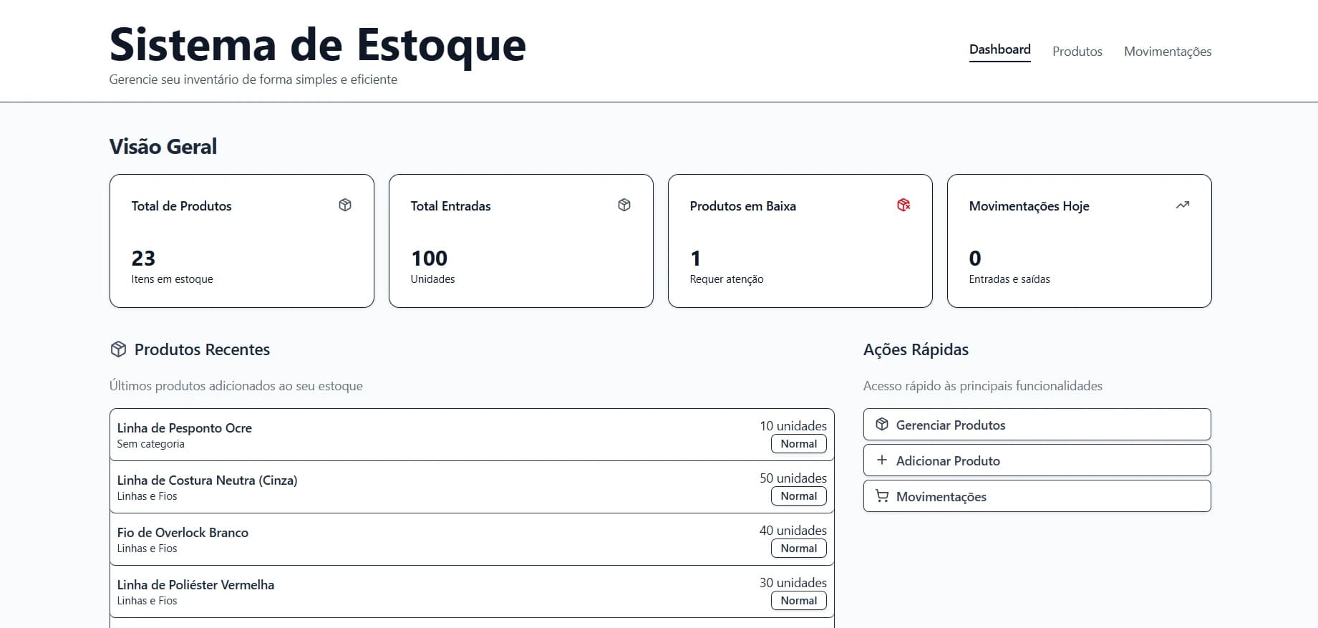The image size is (1318, 628).
Task: Click the Total de Produtos card title
Action: [x=182, y=206]
